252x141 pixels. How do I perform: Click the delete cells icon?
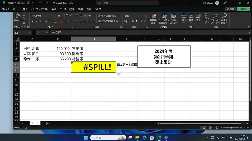coord(191,16)
